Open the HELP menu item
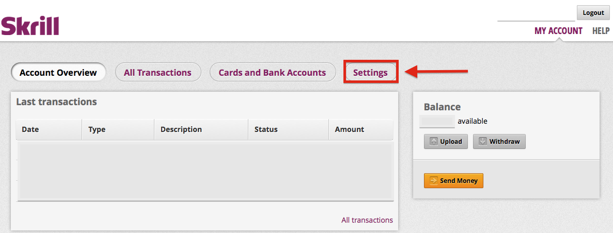The image size is (613, 233). point(601,30)
